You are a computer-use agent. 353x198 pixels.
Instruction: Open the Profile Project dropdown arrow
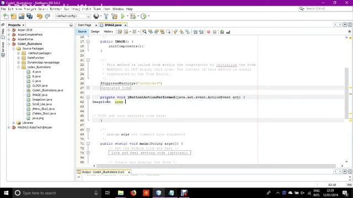coord(149,16)
